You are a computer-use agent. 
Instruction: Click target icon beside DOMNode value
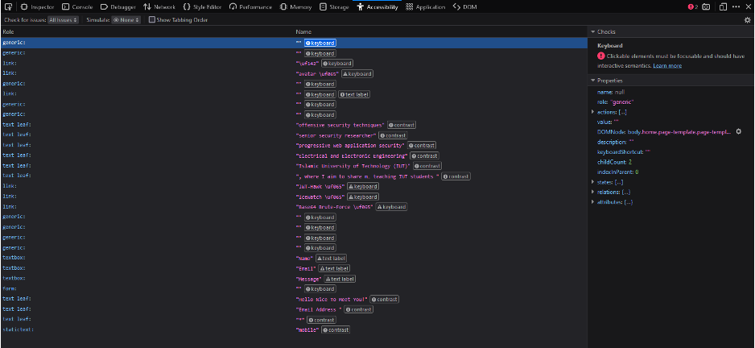pos(738,131)
